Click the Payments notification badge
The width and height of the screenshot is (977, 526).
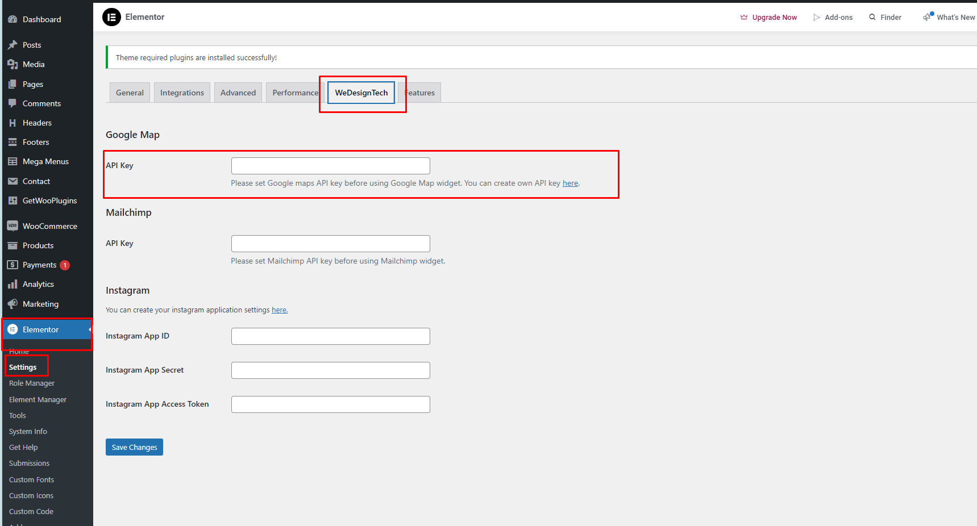(x=65, y=265)
